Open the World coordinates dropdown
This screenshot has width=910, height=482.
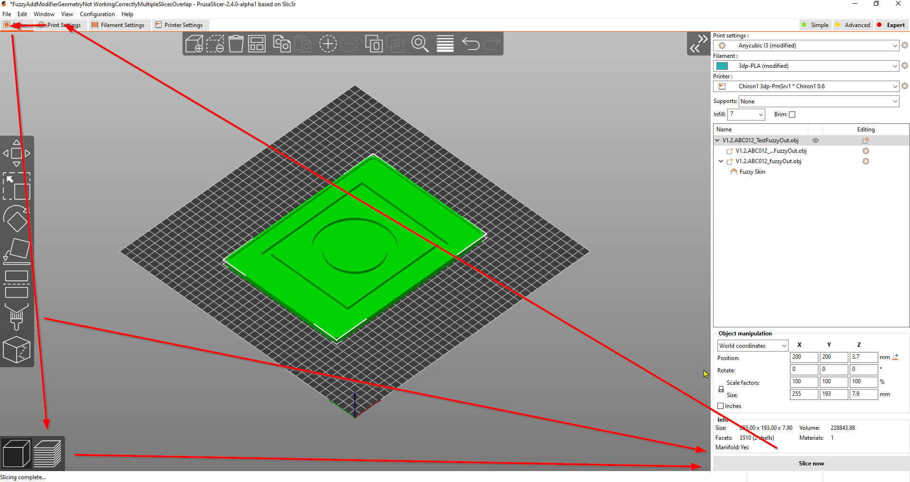click(x=752, y=346)
